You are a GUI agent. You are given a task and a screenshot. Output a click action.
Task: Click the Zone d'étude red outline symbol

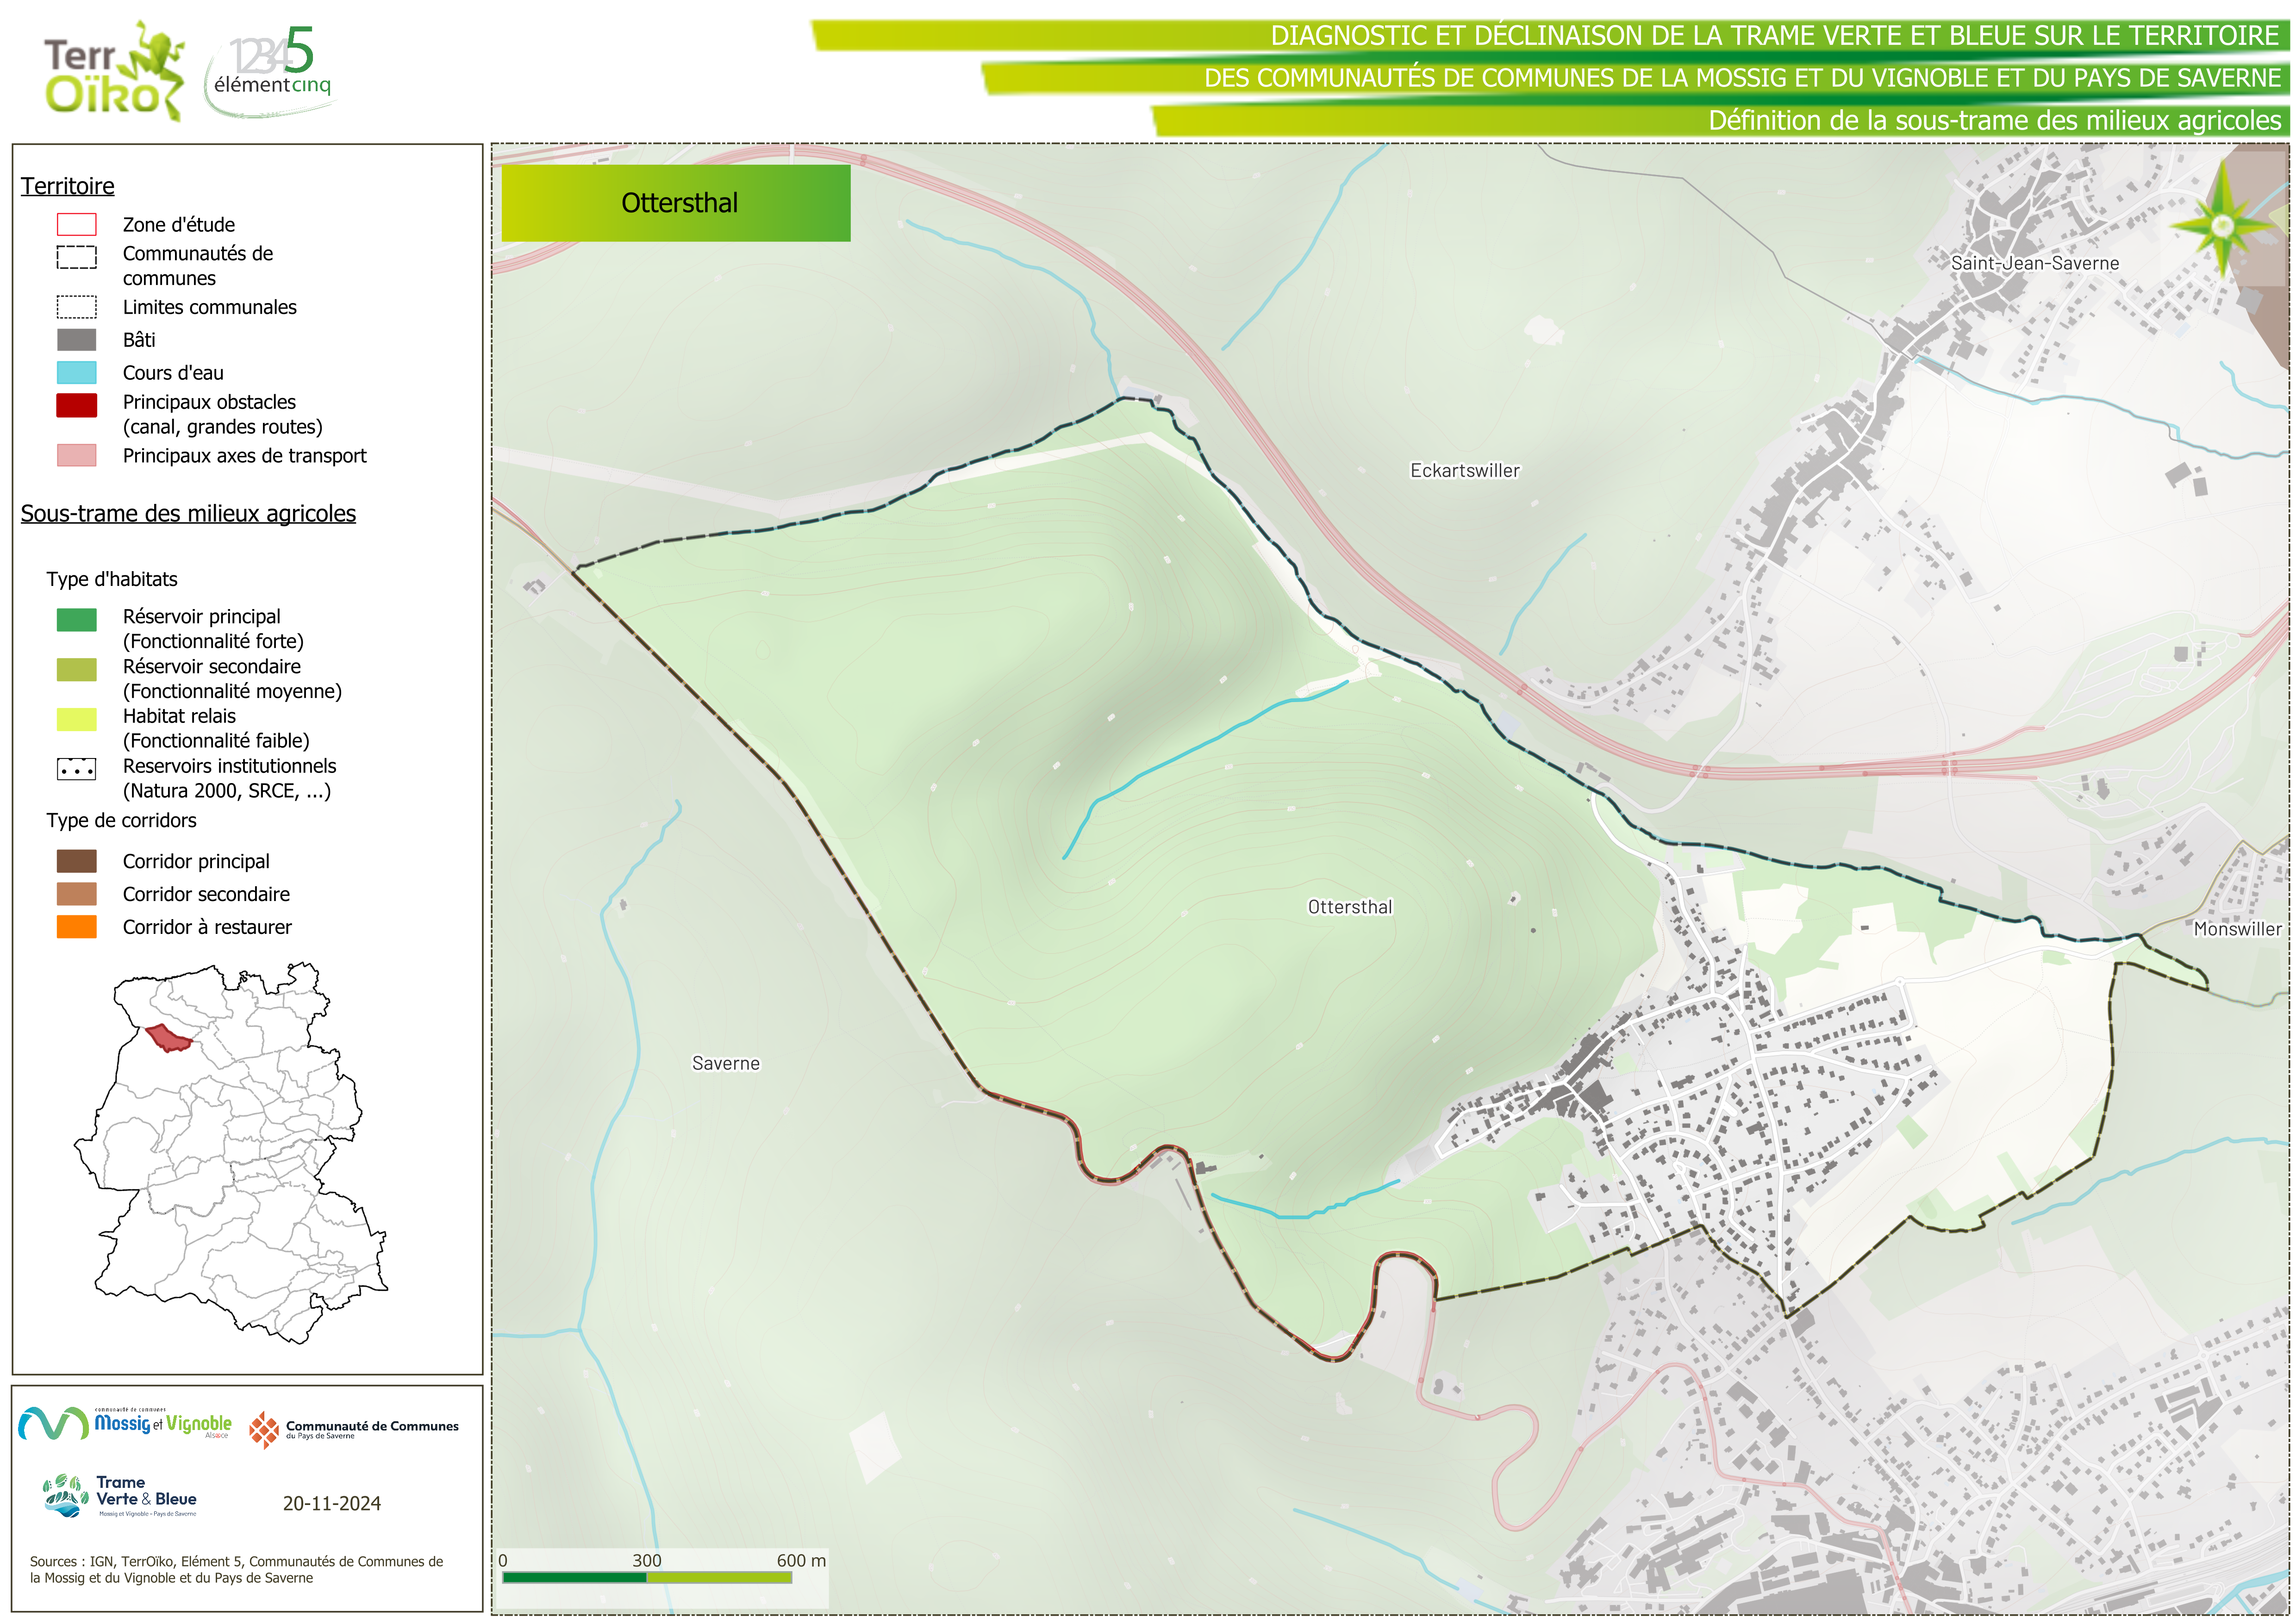pos(76,224)
